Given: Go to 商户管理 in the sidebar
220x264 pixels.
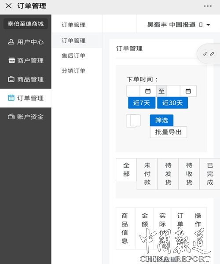Looking at the screenshot, I should (26, 60).
